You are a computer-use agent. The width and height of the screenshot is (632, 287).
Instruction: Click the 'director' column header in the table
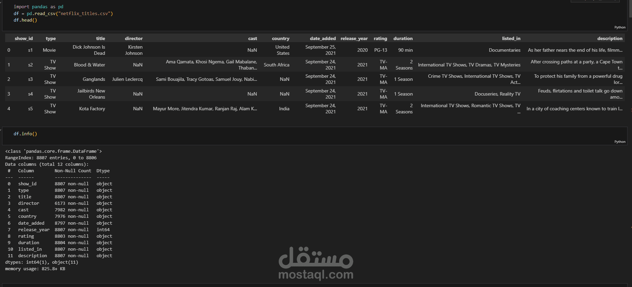coord(134,39)
